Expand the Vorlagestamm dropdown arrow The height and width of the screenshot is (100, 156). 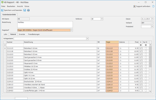[x=87, y=38]
